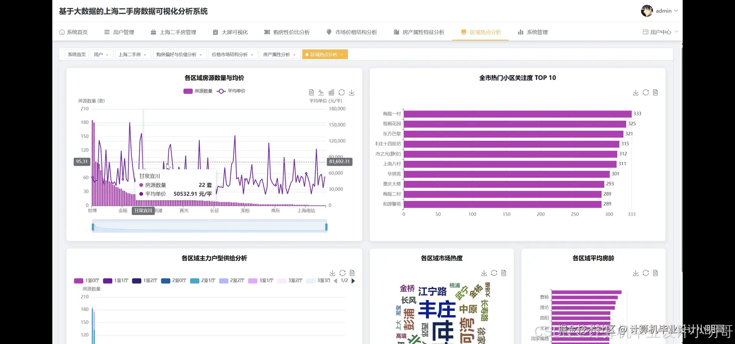Click the 江宁路 word in the word cloud
Viewport: 735px width, 344px height.
pos(432,291)
